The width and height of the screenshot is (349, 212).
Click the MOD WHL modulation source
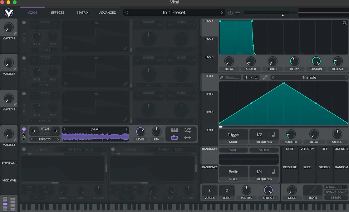pos(9,181)
